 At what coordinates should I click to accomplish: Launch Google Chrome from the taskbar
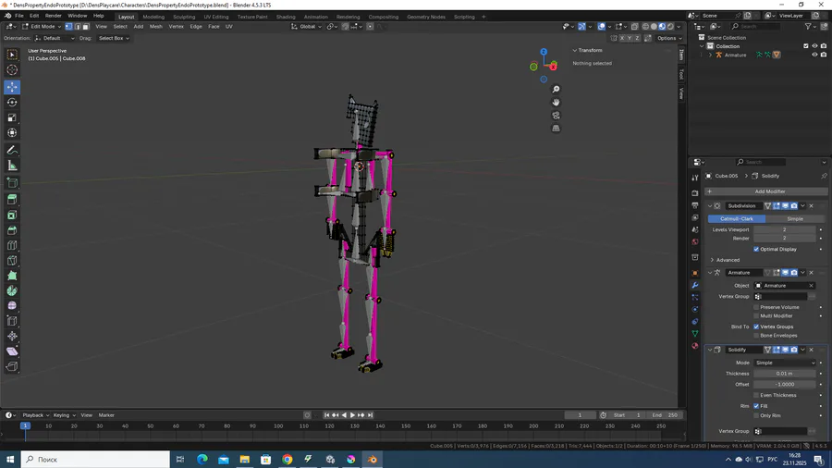288,459
